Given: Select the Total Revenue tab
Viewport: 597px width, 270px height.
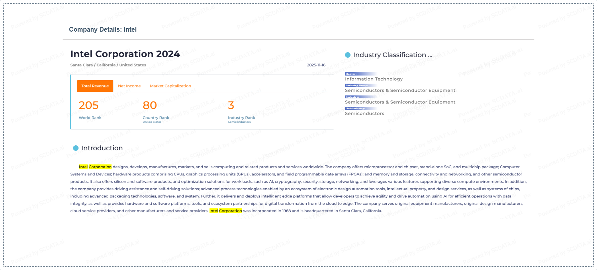Looking at the screenshot, I should coord(95,86).
